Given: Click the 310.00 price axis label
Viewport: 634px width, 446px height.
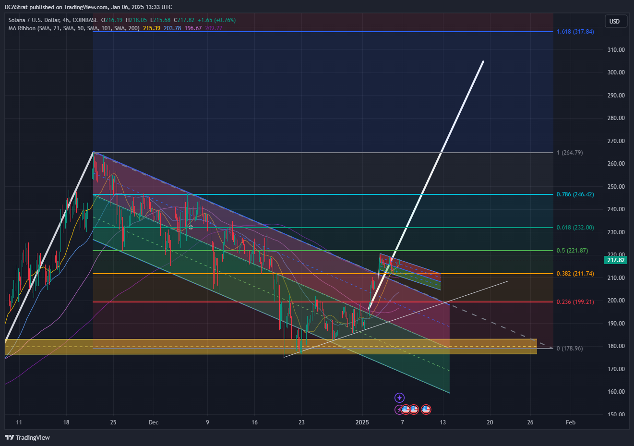Looking at the screenshot, I should tap(616, 50).
